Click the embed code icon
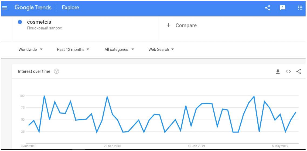 point(288,71)
